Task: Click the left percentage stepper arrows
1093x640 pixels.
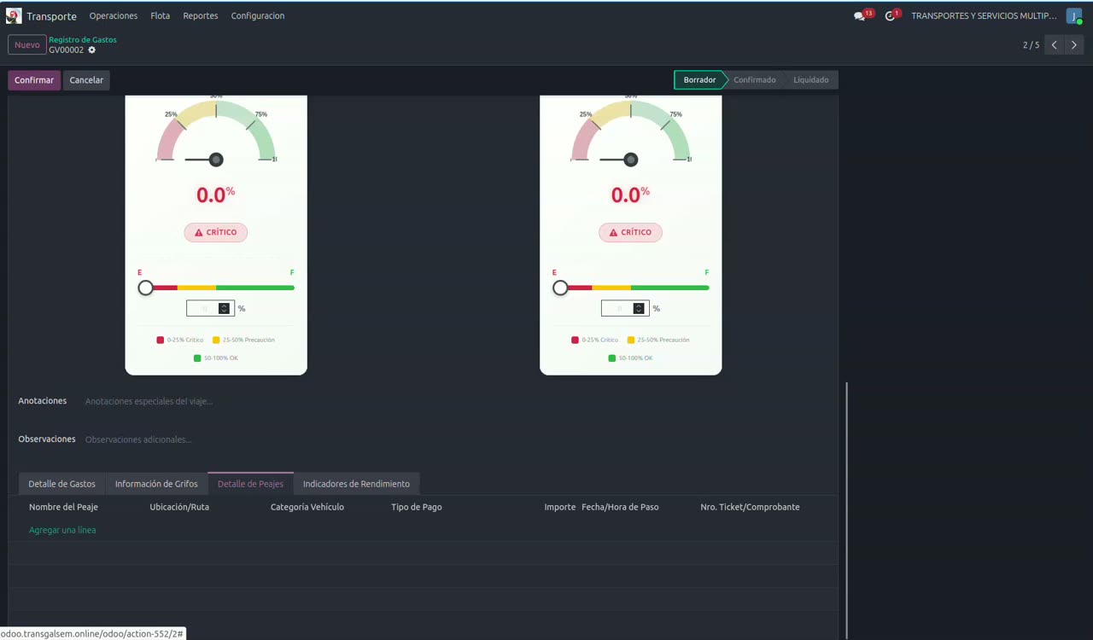Action: [x=224, y=308]
